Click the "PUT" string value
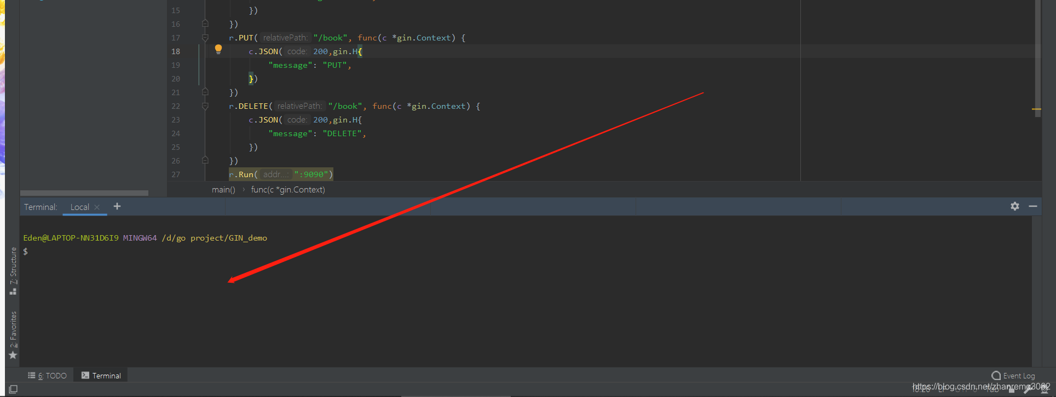This screenshot has height=397, width=1056. [334, 65]
